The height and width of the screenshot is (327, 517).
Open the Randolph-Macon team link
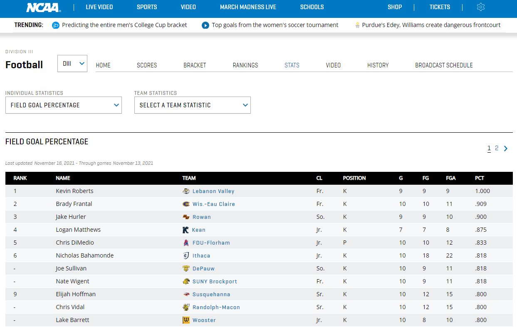[x=216, y=307]
